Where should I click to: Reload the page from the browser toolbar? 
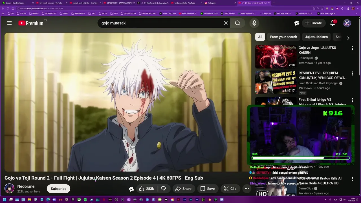click(x=8, y=8)
